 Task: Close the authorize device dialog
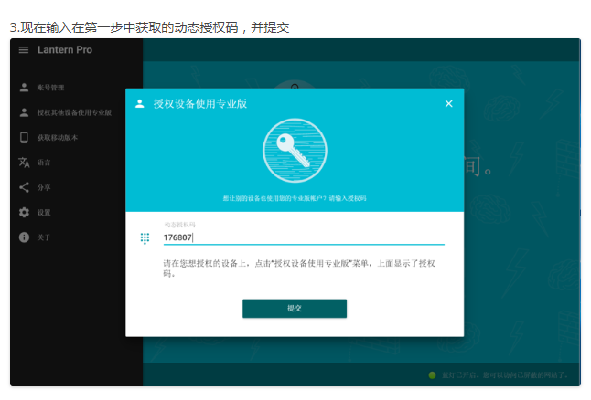click(448, 103)
